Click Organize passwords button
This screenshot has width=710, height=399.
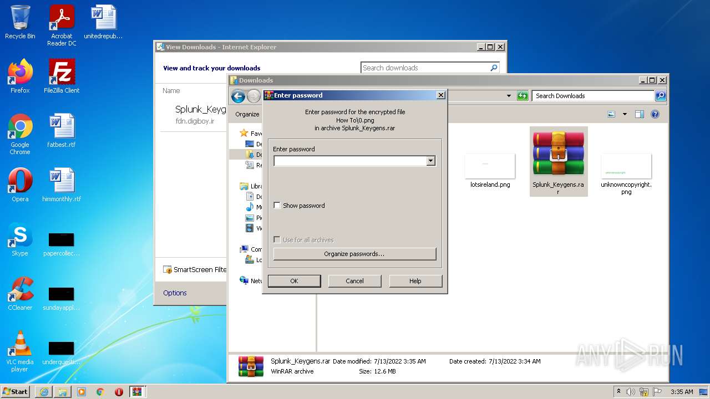pos(354,254)
